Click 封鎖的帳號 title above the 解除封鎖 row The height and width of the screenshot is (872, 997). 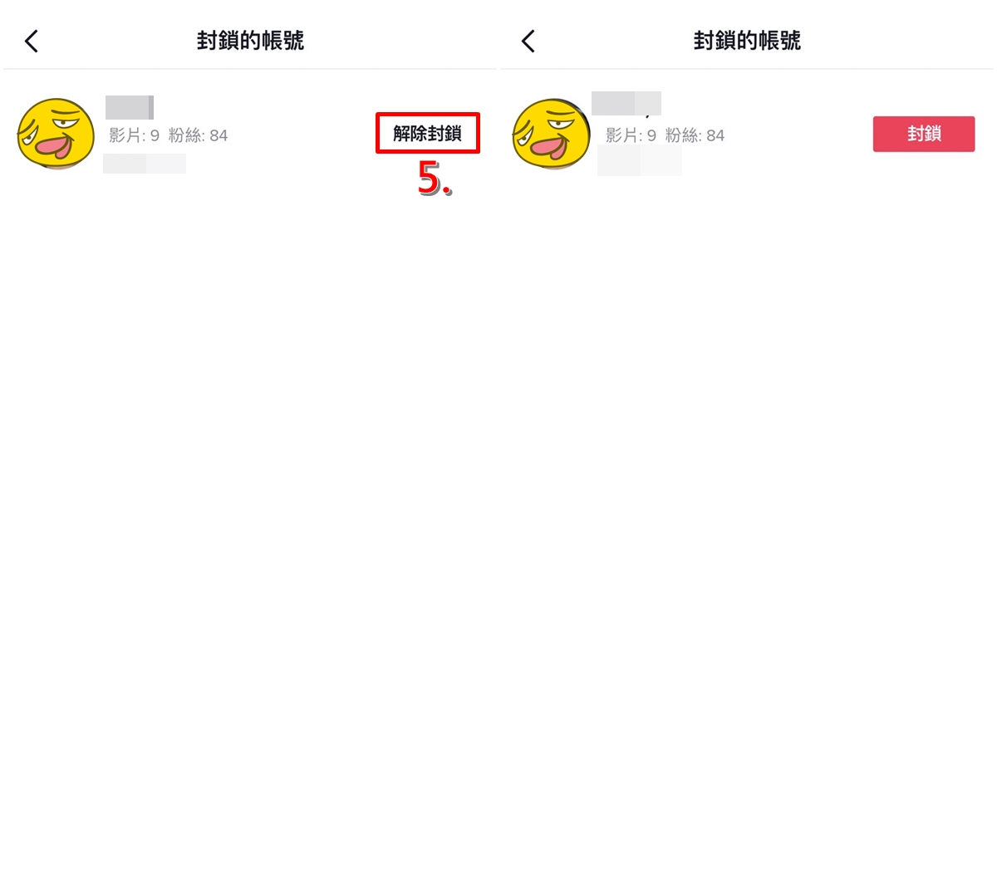click(x=250, y=41)
